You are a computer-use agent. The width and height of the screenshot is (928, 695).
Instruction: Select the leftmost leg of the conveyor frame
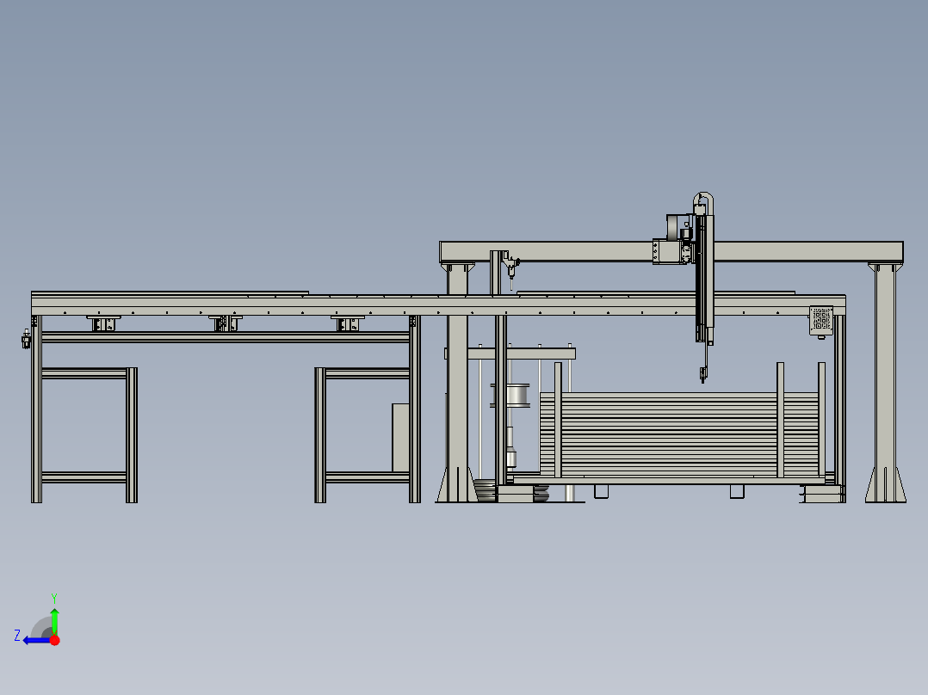(x=37, y=409)
